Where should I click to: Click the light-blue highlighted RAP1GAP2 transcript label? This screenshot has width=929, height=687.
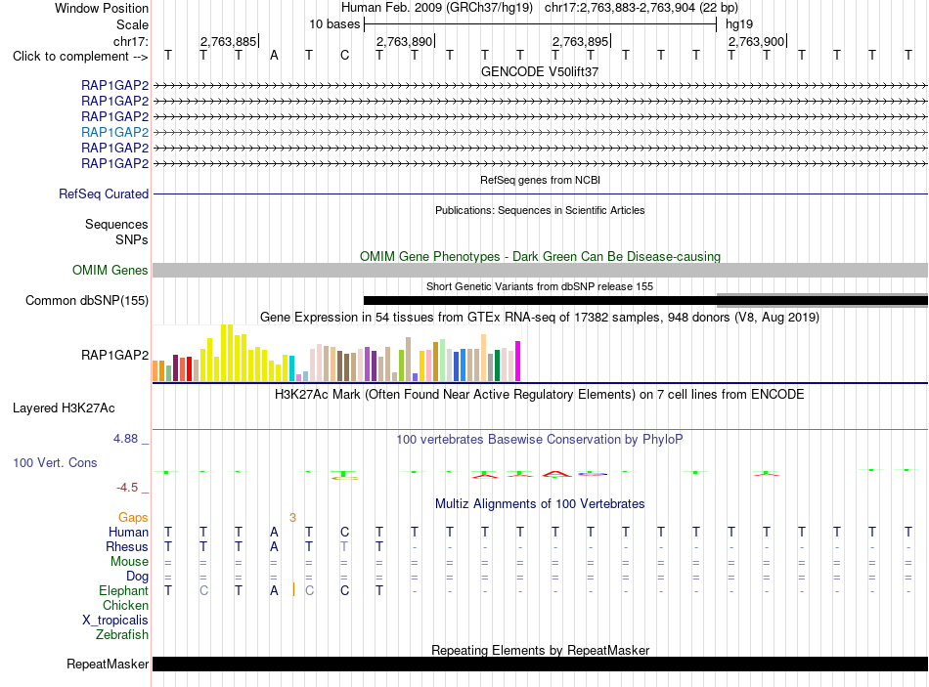pyautogui.click(x=115, y=132)
